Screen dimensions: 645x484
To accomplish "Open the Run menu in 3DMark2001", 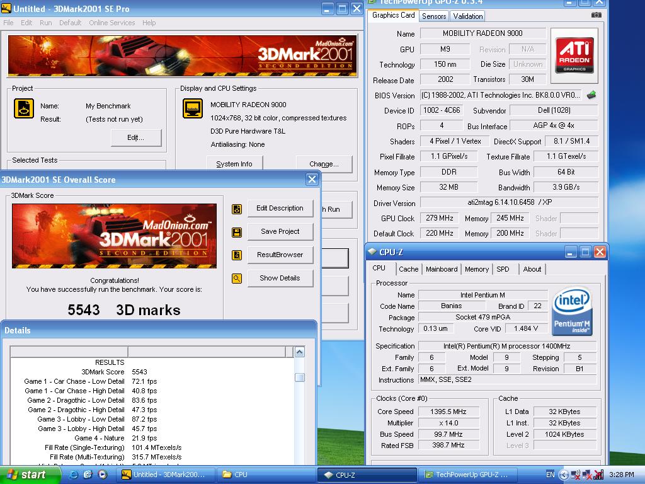I will (45, 23).
